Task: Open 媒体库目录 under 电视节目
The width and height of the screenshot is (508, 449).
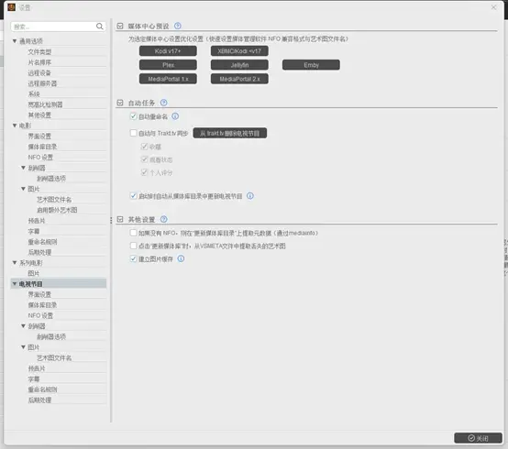Action: click(x=42, y=305)
